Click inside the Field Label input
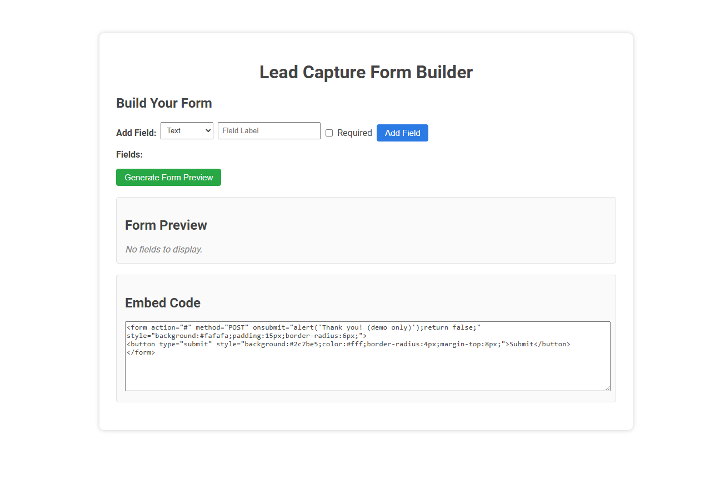This screenshot has height=480, width=710. point(269,130)
